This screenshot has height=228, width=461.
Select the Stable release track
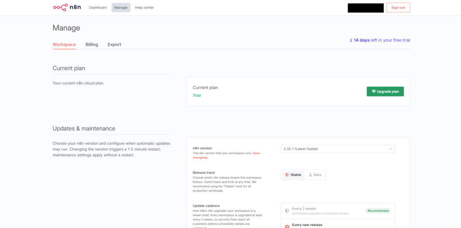(x=293, y=175)
